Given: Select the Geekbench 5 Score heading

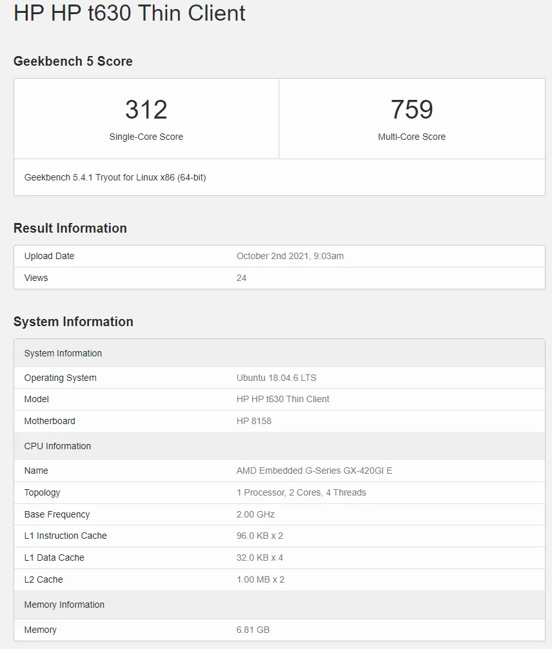Looking at the screenshot, I should [73, 61].
